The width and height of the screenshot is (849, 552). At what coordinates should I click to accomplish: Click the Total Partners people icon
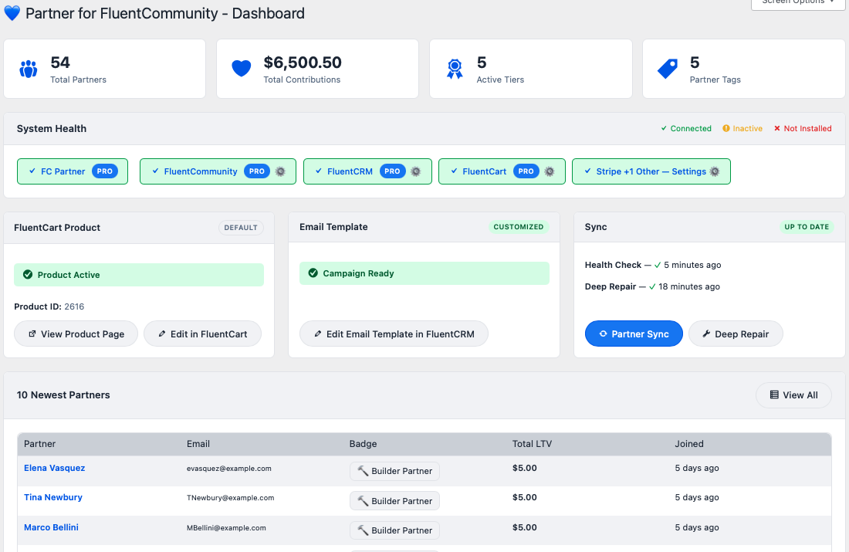(x=28, y=69)
